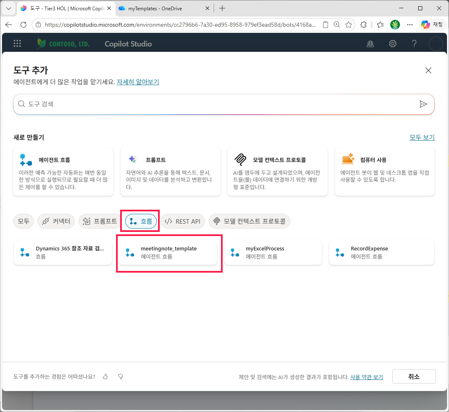Create a new 에이전트 흐름 card
449x412 pixels.
[63, 172]
